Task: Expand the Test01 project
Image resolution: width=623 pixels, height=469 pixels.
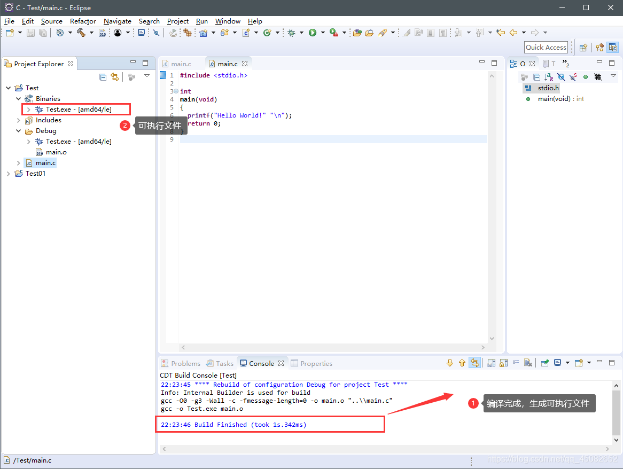Action: 9,174
